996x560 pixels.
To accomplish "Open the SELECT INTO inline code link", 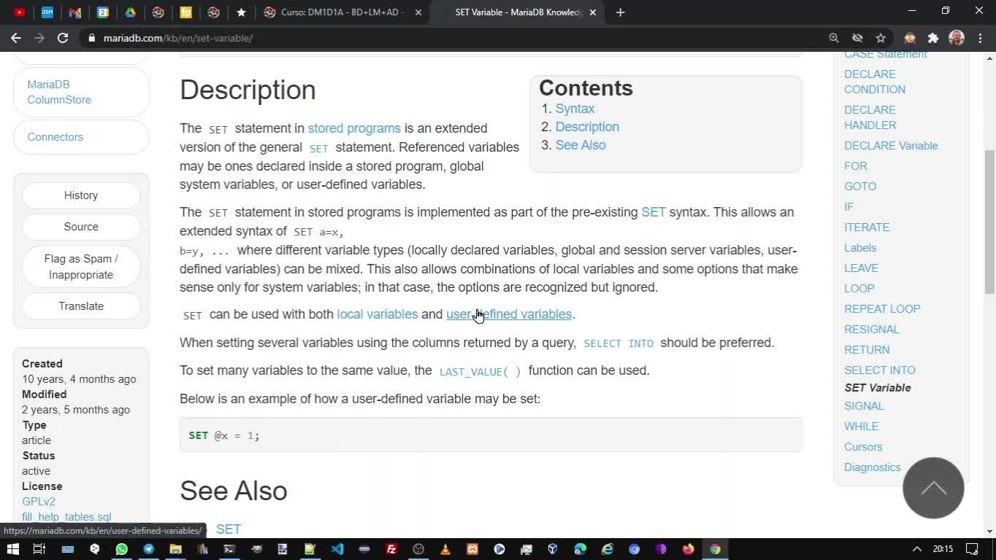I will coord(618,343).
